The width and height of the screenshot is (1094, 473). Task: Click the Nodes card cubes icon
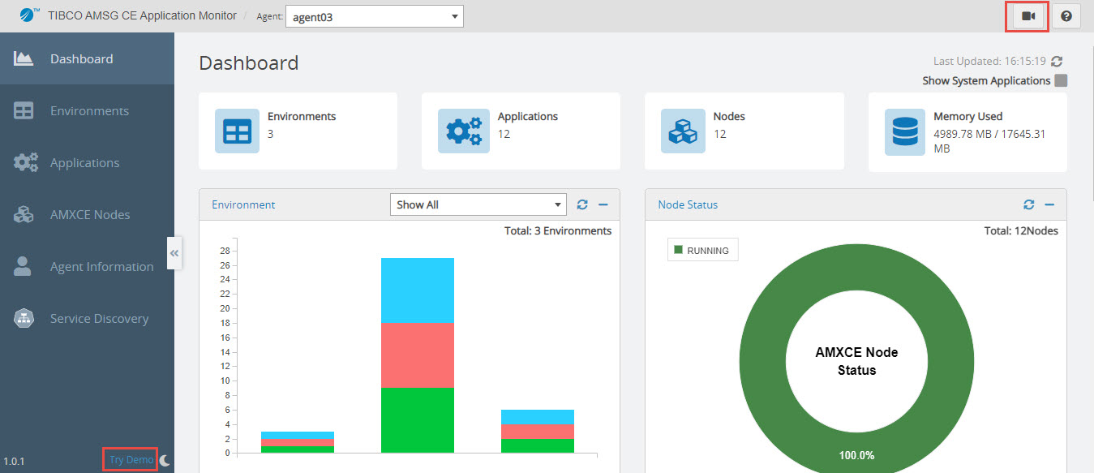(683, 131)
